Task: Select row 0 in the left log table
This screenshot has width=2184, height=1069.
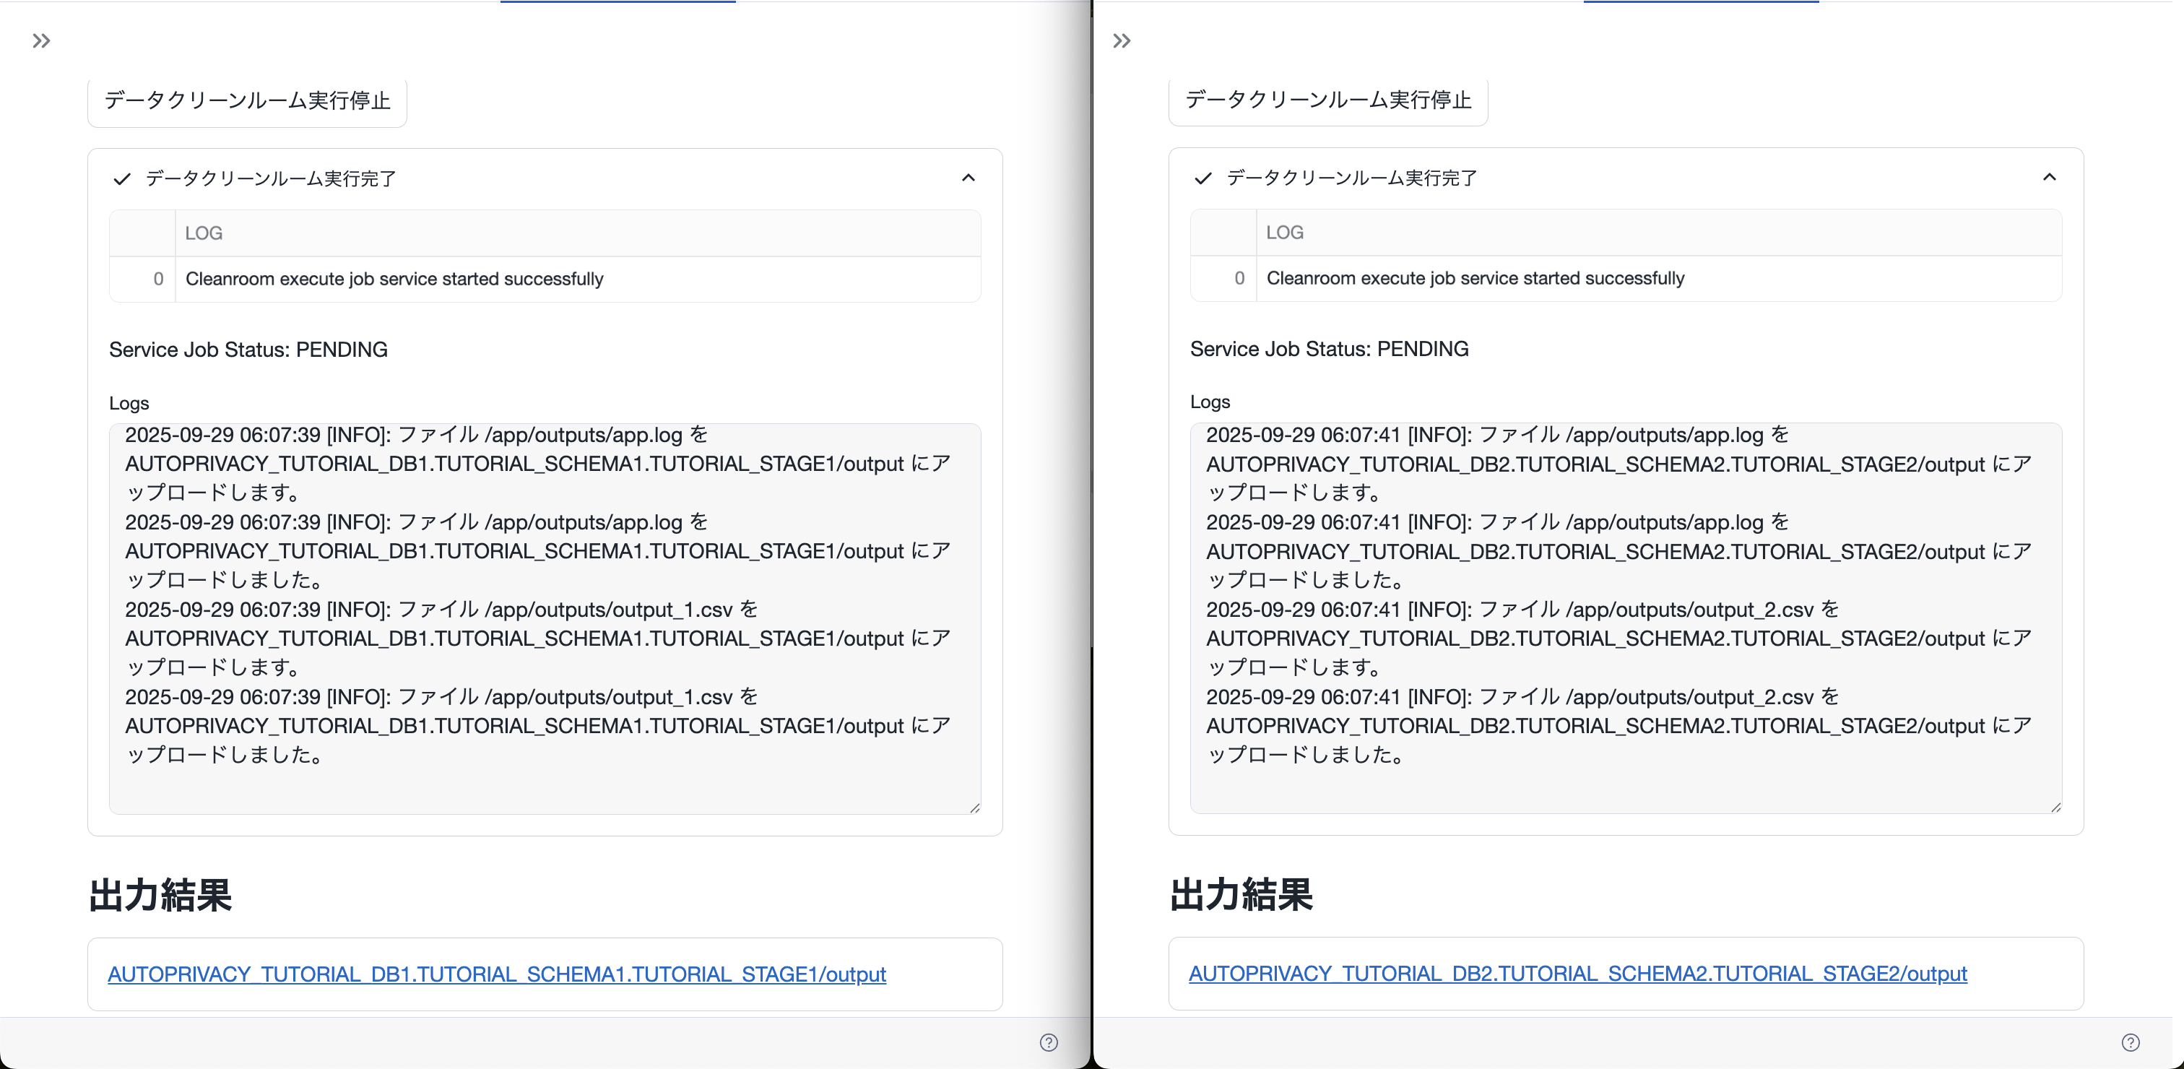Action: tap(157, 279)
